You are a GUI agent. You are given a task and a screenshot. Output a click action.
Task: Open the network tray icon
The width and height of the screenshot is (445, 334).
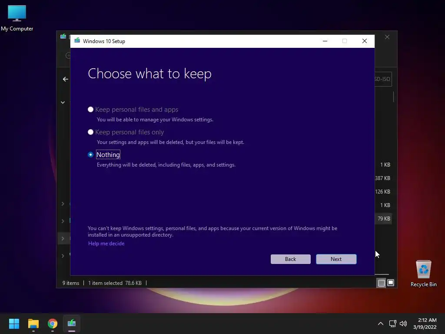[x=393, y=324]
